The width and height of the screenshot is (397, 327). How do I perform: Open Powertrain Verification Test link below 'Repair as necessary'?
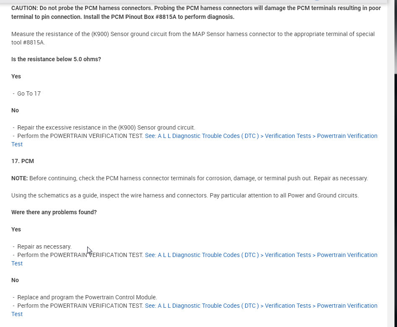tap(261, 255)
